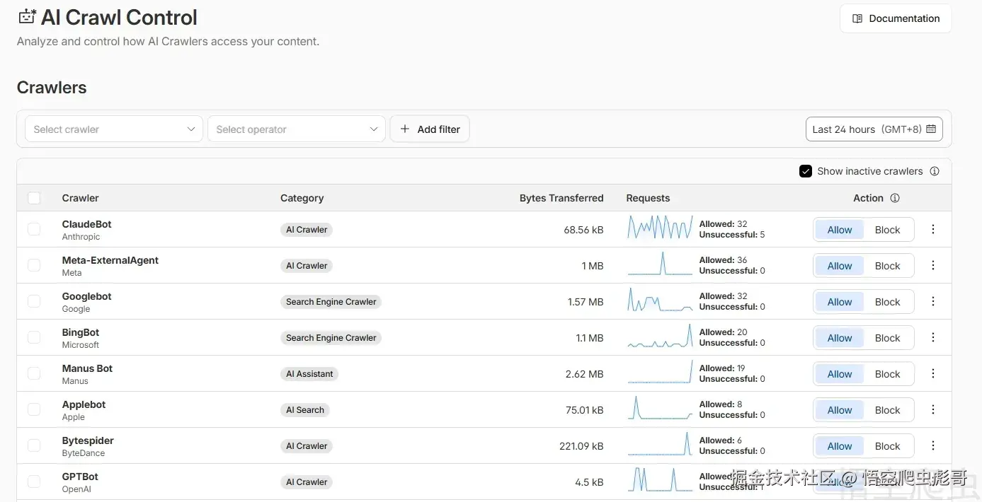Click the AI Crawl Control robot icon
This screenshot has height=502, width=982.
pyautogui.click(x=27, y=17)
